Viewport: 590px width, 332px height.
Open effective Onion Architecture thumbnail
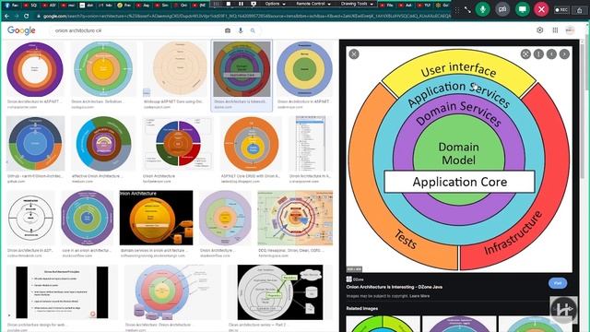click(103, 144)
